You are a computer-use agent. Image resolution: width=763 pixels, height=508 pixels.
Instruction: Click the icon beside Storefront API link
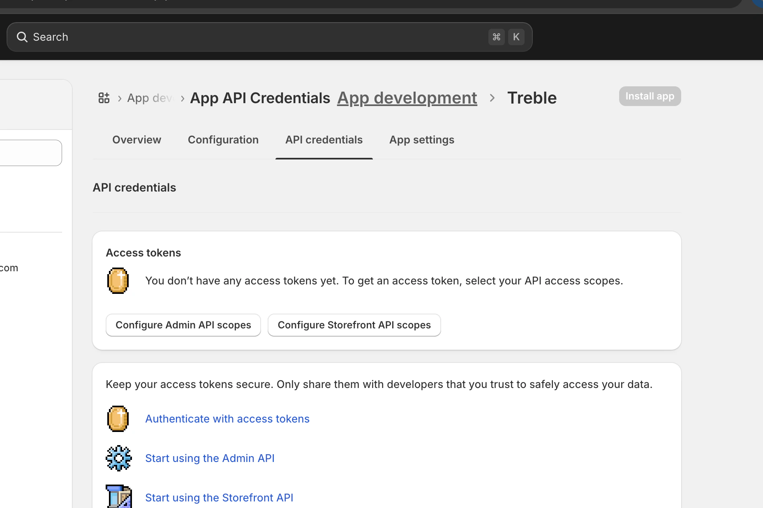click(119, 496)
